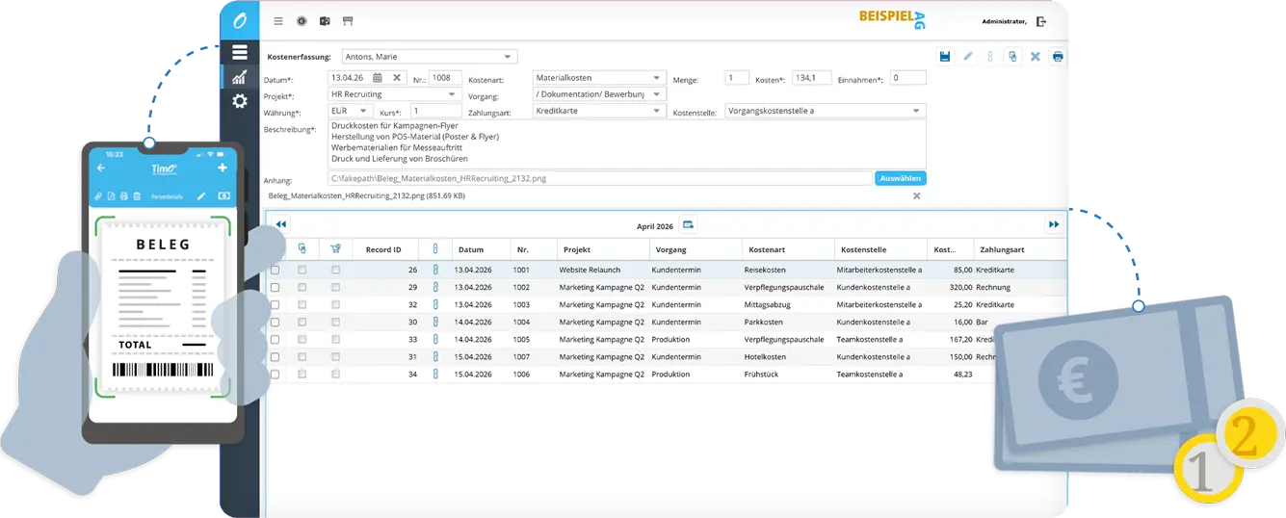Click the Kosten input field with 134,1

pyautogui.click(x=812, y=78)
